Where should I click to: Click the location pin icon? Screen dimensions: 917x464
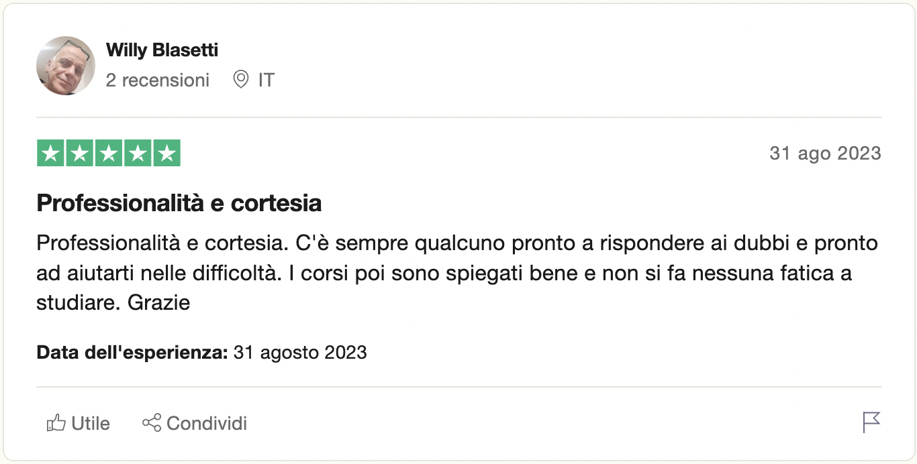[x=240, y=80]
